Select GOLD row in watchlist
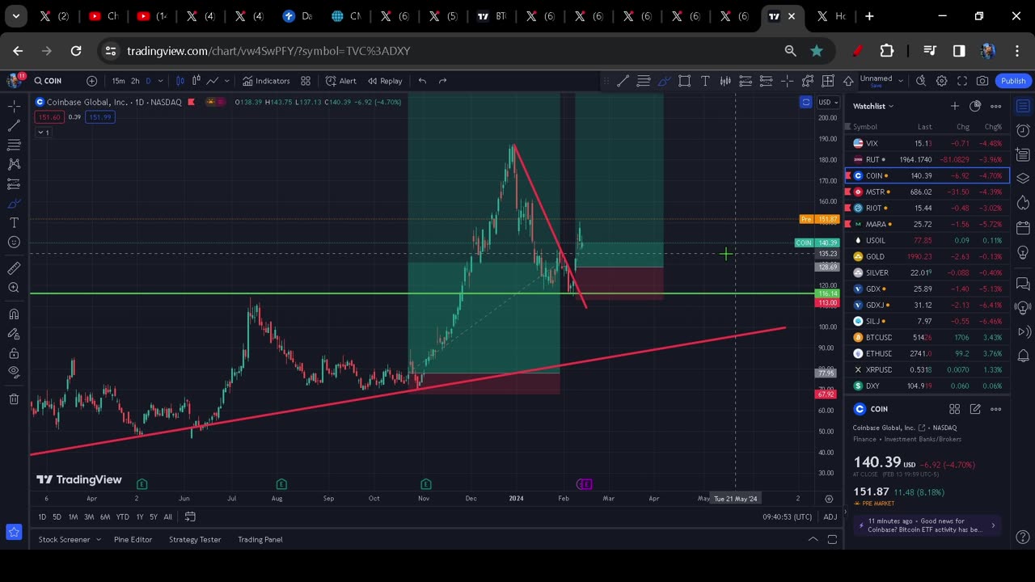 coord(927,256)
